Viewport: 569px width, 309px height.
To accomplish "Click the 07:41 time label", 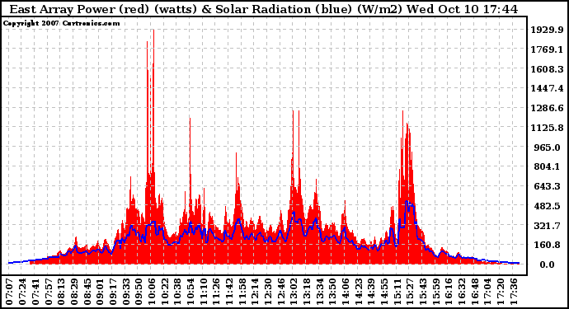I will (x=35, y=292).
